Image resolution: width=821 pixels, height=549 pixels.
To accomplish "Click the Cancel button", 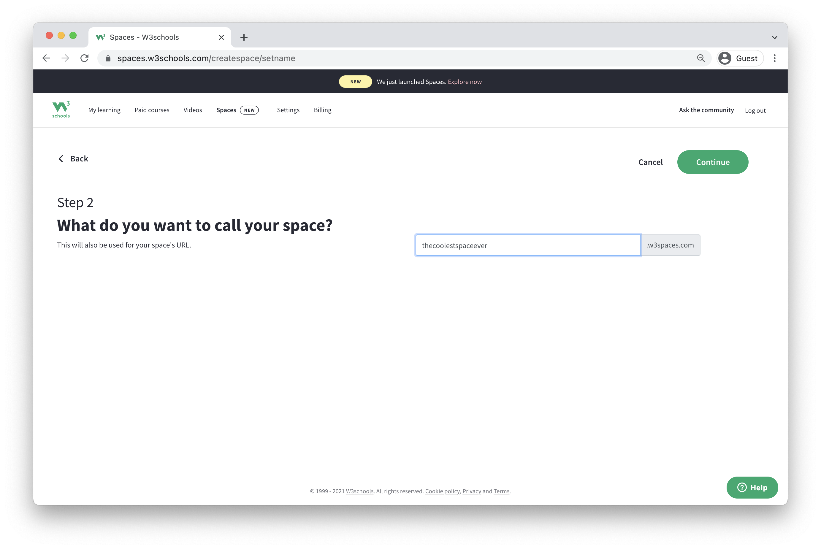I will pos(650,162).
